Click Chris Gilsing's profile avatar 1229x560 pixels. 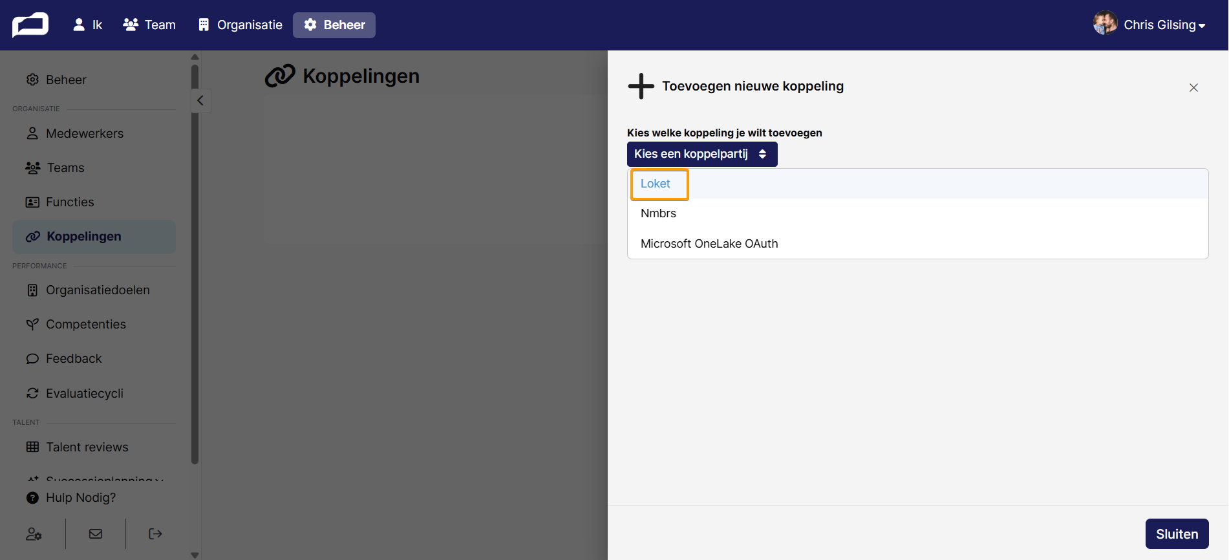(1105, 24)
